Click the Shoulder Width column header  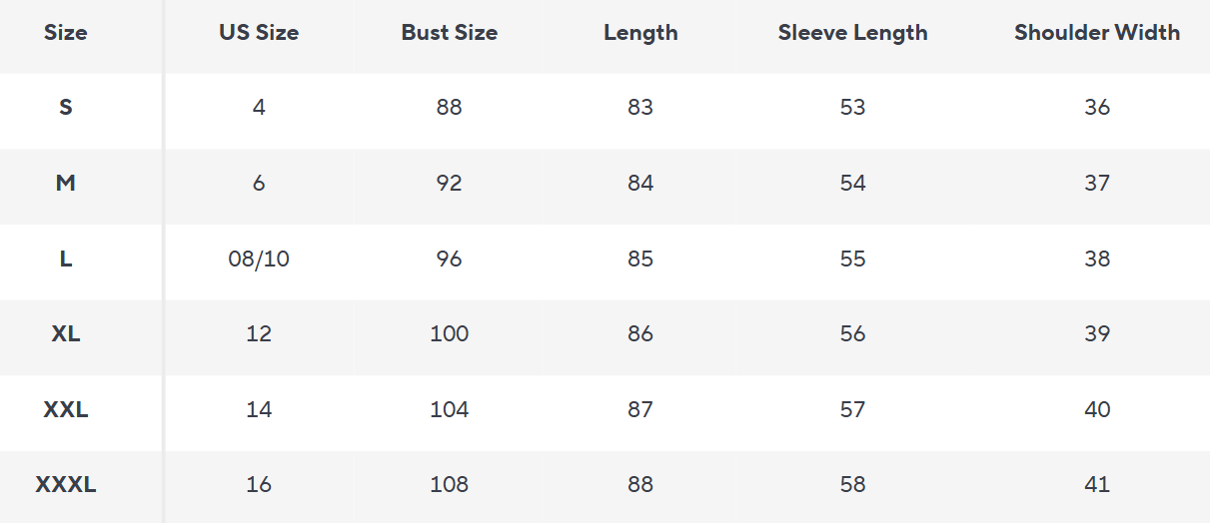pos(1097,33)
